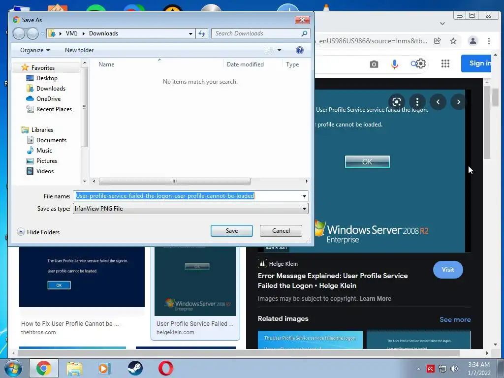This screenshot has height=378, width=504.
Task: Open recent pages dropdown next to nav arrows
Action: point(42,33)
